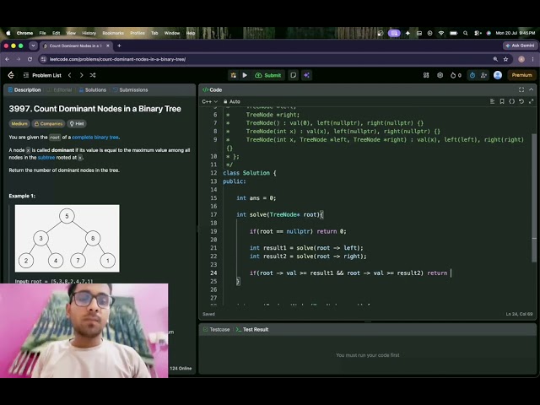This screenshot has height=405, width=540.
Task: Click the site info icon in address bar
Action: (x=43, y=59)
